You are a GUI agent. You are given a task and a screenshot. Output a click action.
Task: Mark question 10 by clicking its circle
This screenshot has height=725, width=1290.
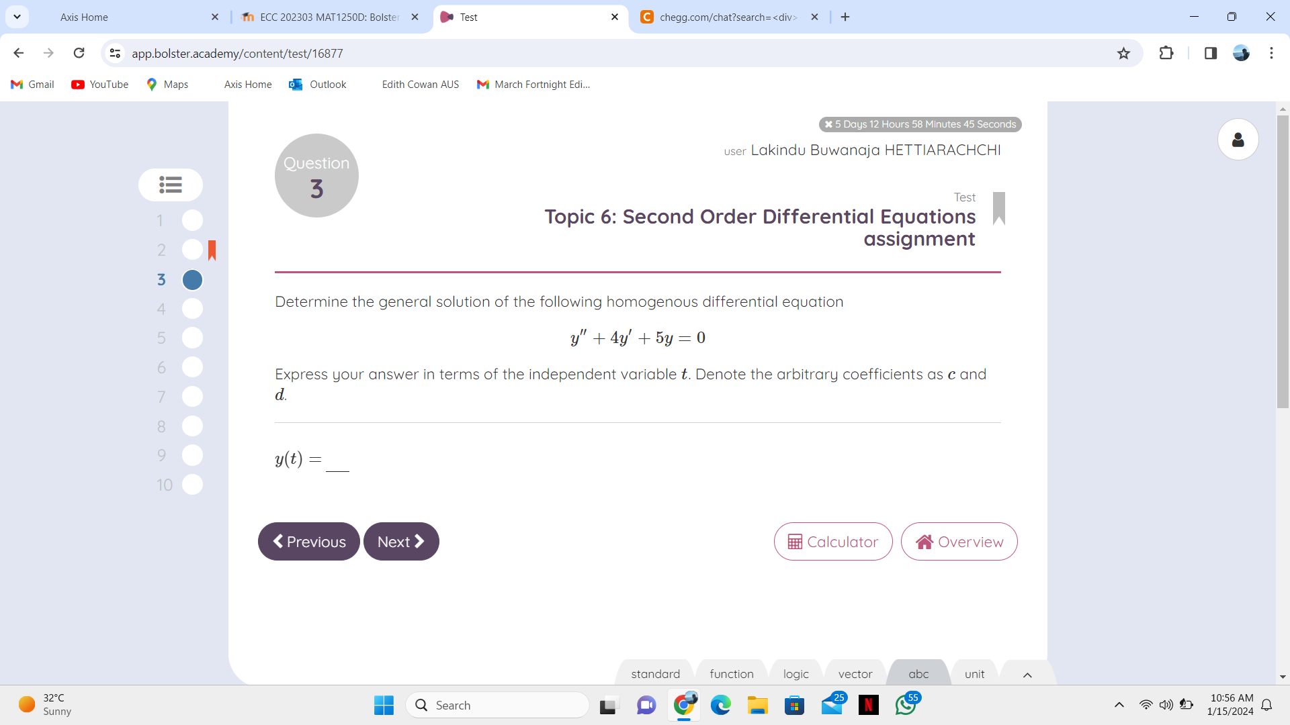coord(192,485)
